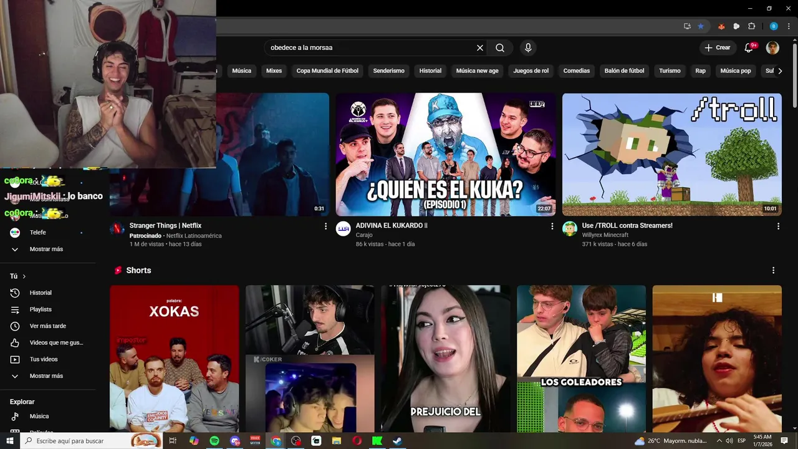Screen dimensions: 798x449
Task: Open the Tú section chevron
Action: [x=24, y=276]
